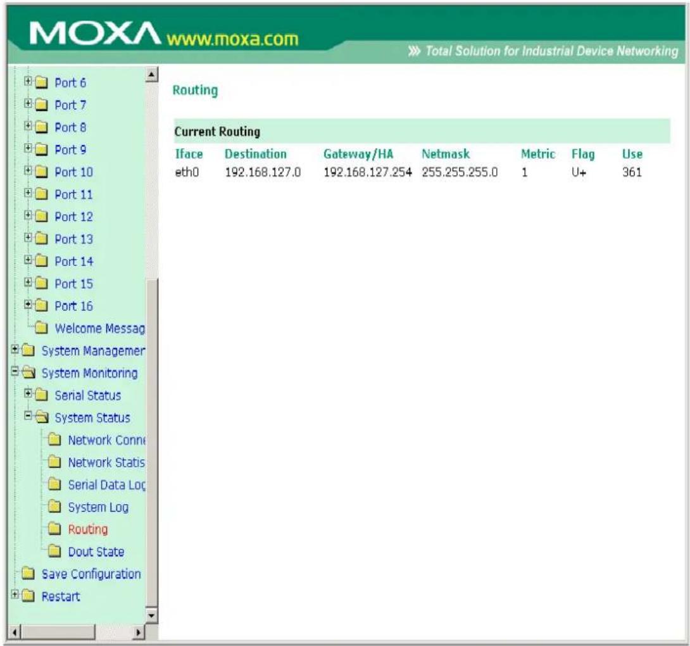Select Port 12 in the tree

[x=74, y=217]
